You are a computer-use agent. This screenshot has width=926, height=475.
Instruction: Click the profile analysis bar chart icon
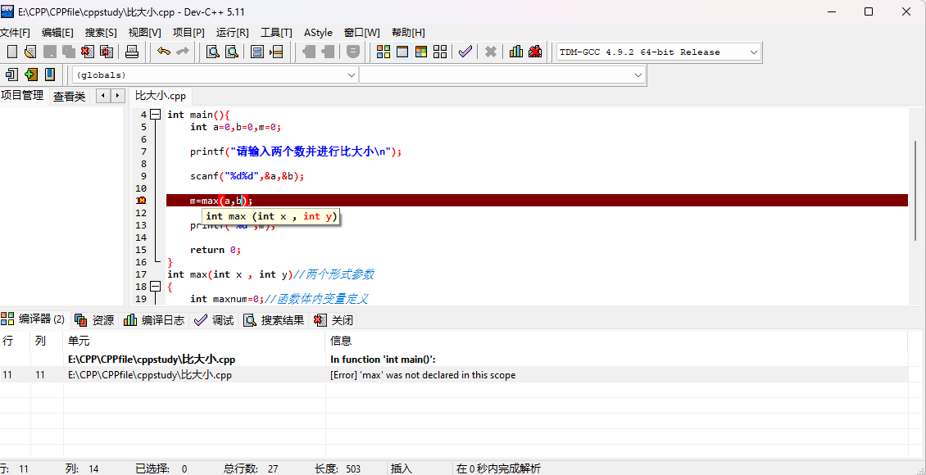[515, 52]
